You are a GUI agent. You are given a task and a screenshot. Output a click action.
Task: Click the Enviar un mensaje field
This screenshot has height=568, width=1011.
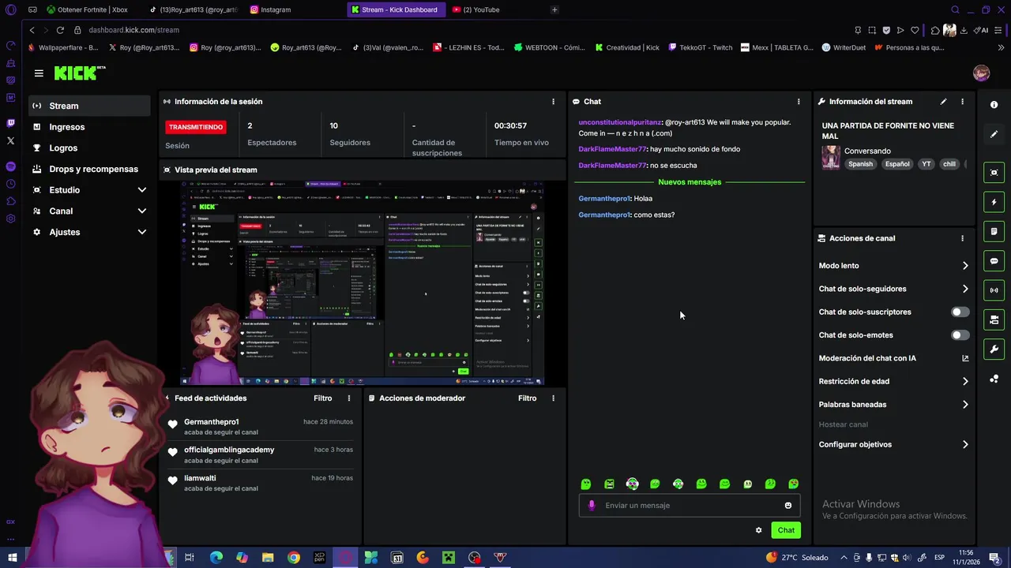690,506
